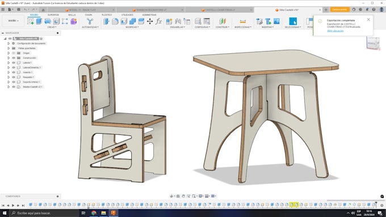Open the Inspeccionar dropdown menu
This screenshot has width=386, height=217.
(243, 27)
